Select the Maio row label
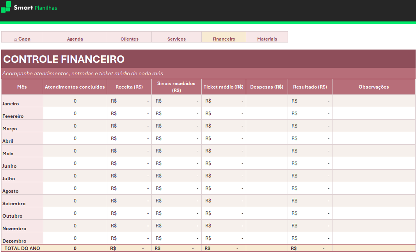 22,151
